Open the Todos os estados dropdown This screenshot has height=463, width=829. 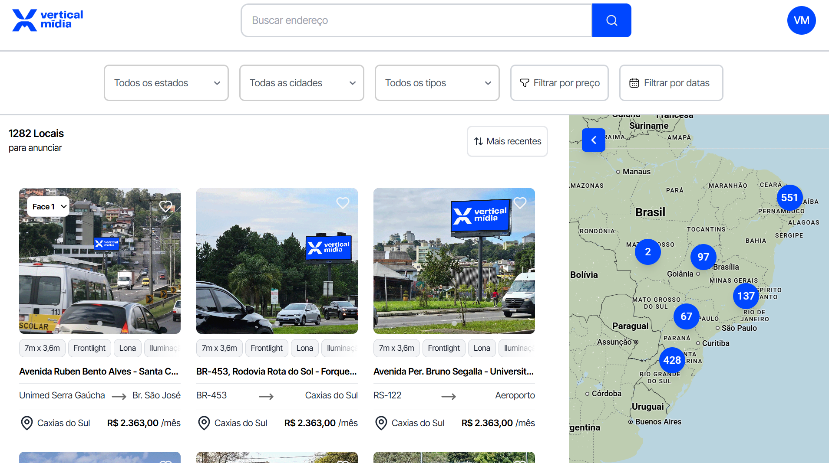click(x=166, y=83)
